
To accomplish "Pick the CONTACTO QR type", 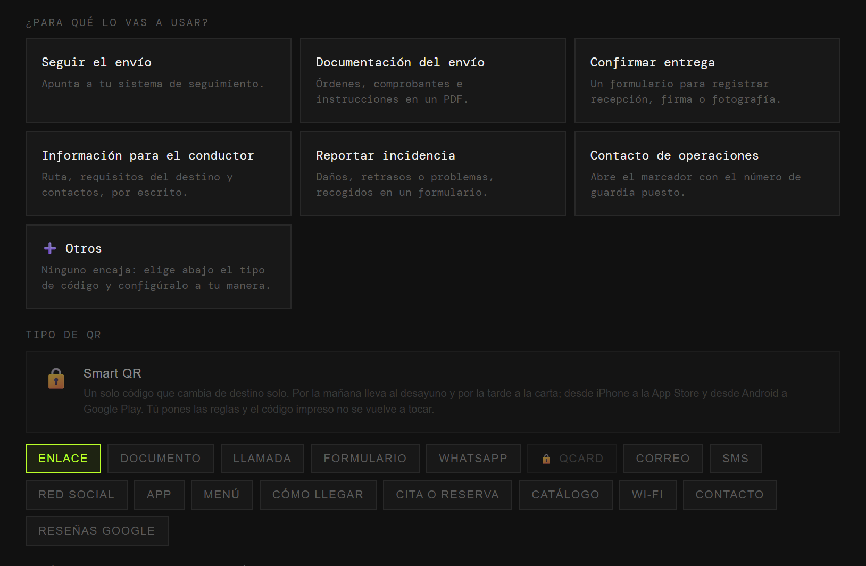I will pos(730,495).
